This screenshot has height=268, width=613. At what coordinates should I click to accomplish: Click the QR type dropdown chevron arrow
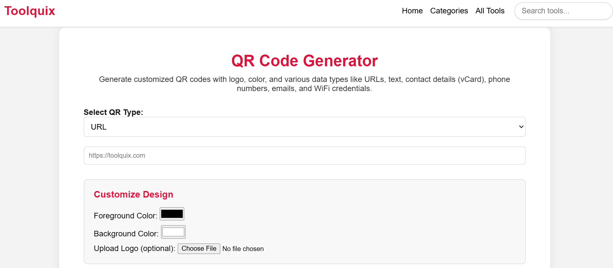click(521, 127)
